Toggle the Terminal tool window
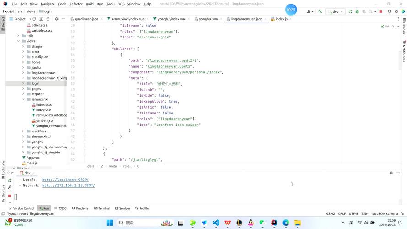 pyautogui.click(x=101, y=208)
